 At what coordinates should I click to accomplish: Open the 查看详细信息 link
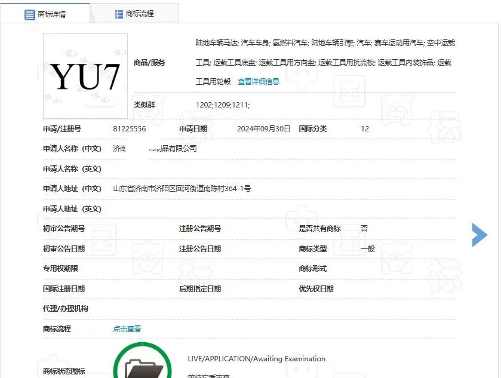point(259,81)
